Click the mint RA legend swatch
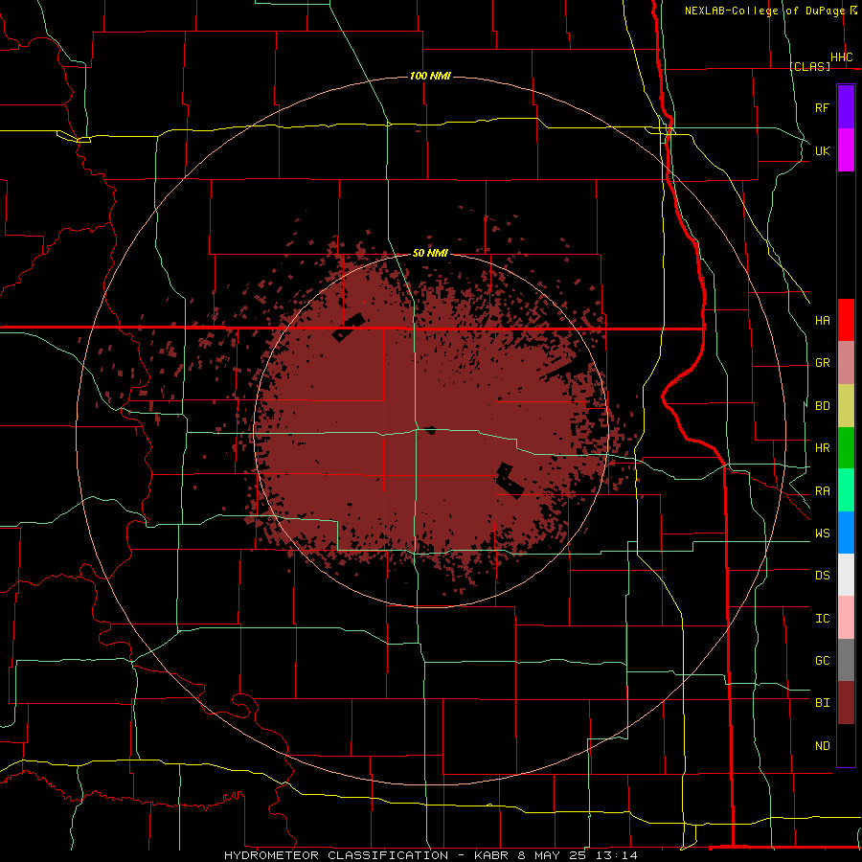This screenshot has width=862, height=862. click(846, 490)
